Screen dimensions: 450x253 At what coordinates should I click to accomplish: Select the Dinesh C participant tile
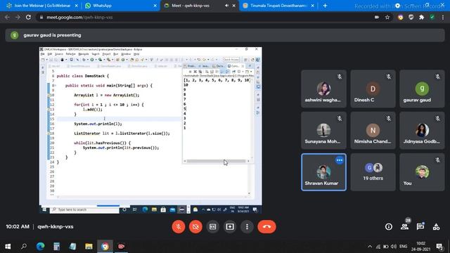click(373, 89)
